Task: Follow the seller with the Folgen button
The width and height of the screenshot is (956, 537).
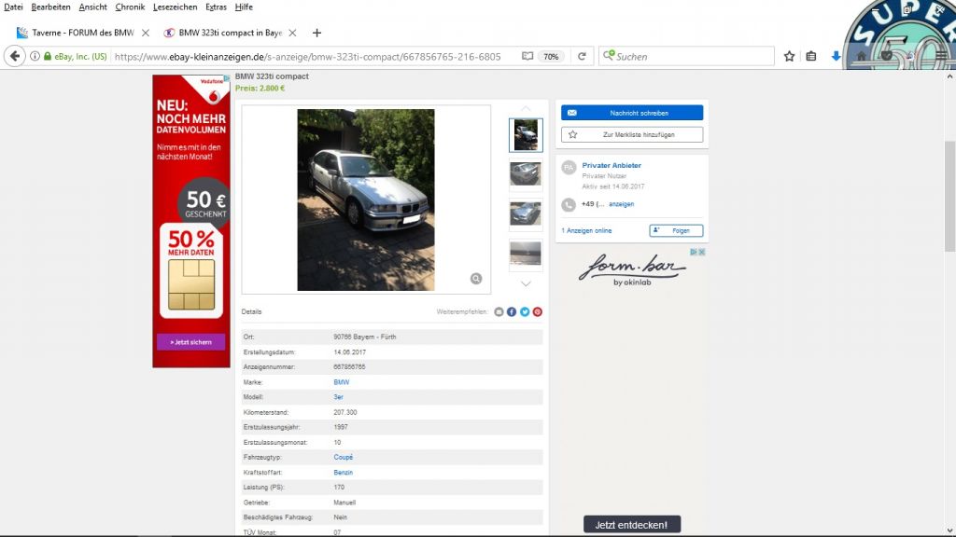Action: tap(676, 231)
